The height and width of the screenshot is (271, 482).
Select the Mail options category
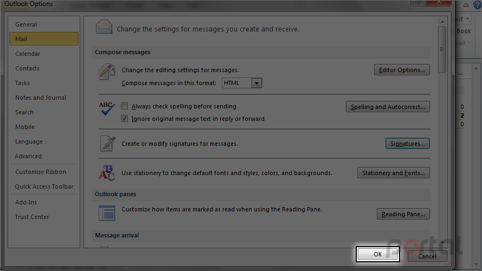click(x=44, y=39)
